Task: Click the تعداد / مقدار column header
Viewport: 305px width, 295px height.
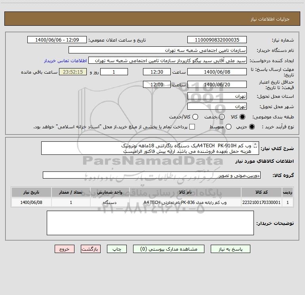Action: tap(71, 192)
